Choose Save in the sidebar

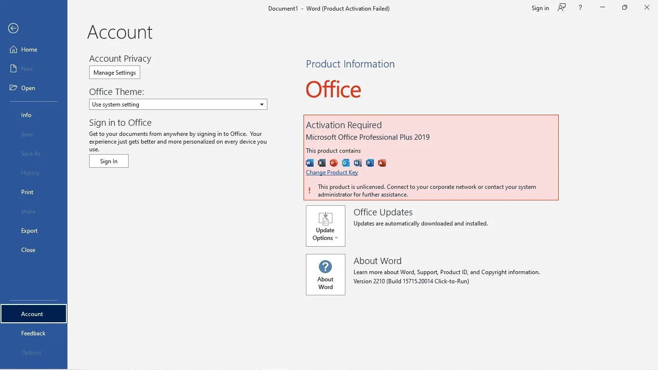point(34,134)
